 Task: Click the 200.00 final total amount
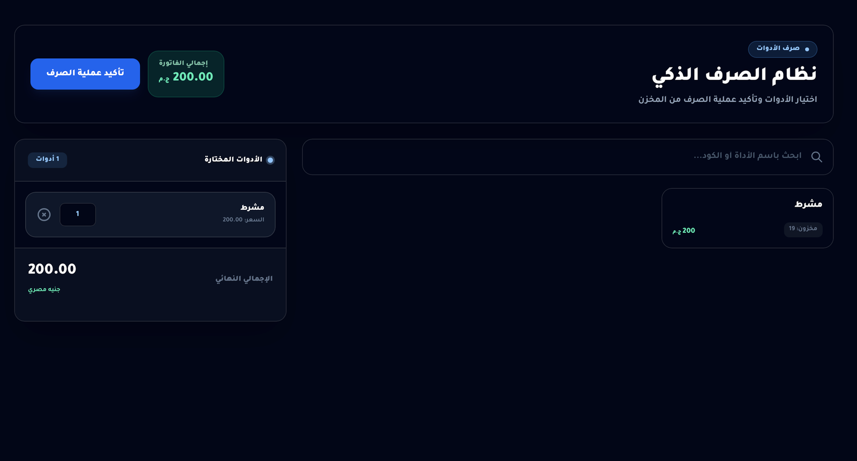pyautogui.click(x=52, y=269)
